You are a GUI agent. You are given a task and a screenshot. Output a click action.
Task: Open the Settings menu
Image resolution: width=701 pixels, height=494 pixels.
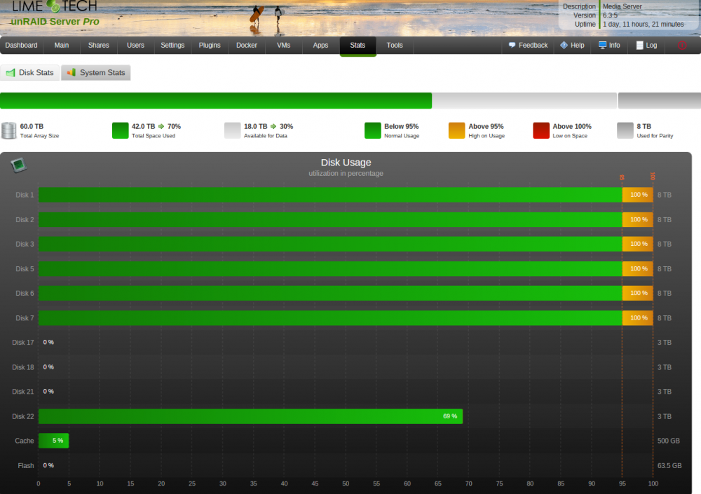point(172,45)
